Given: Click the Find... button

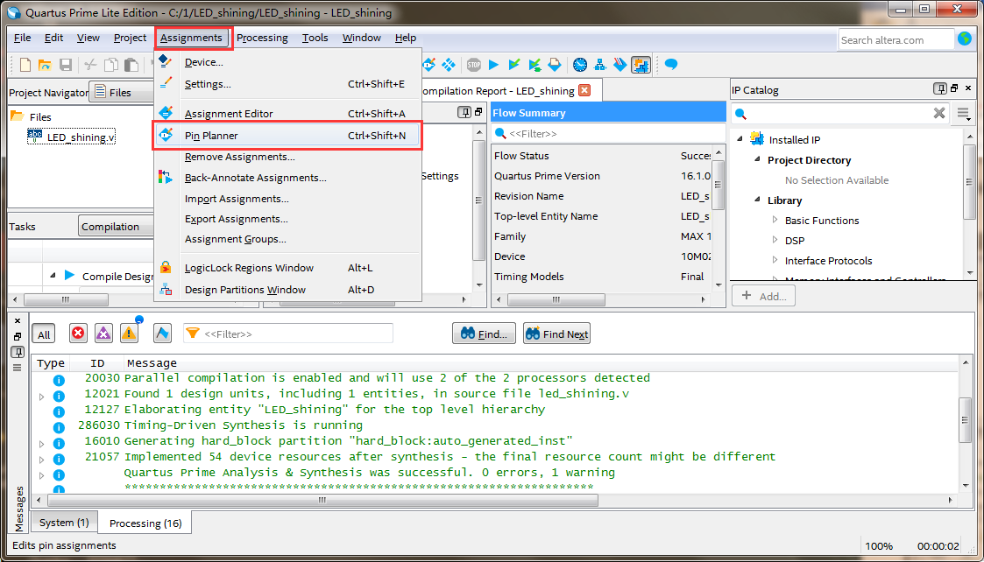Looking at the screenshot, I should click(x=484, y=334).
